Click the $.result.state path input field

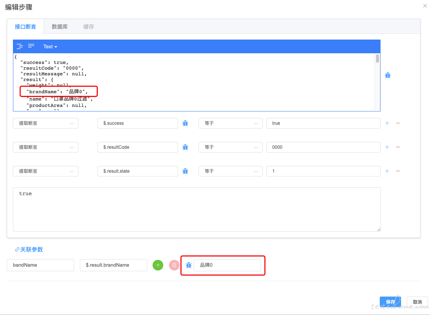click(138, 171)
